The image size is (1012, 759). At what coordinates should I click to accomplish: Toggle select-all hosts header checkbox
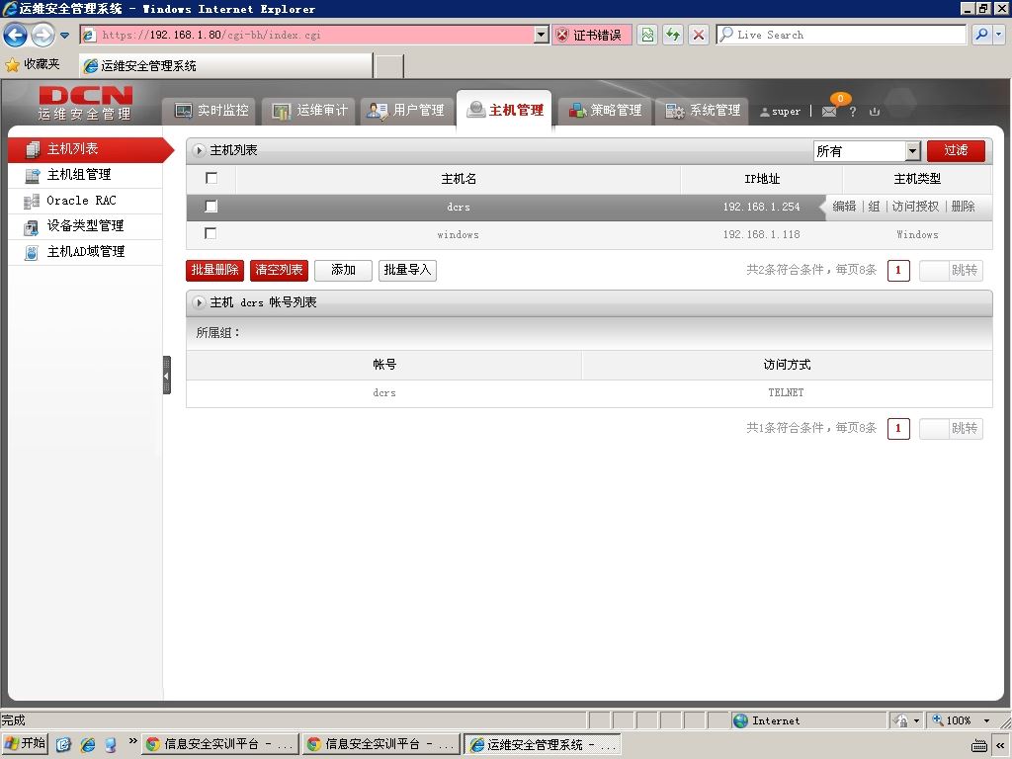point(211,178)
